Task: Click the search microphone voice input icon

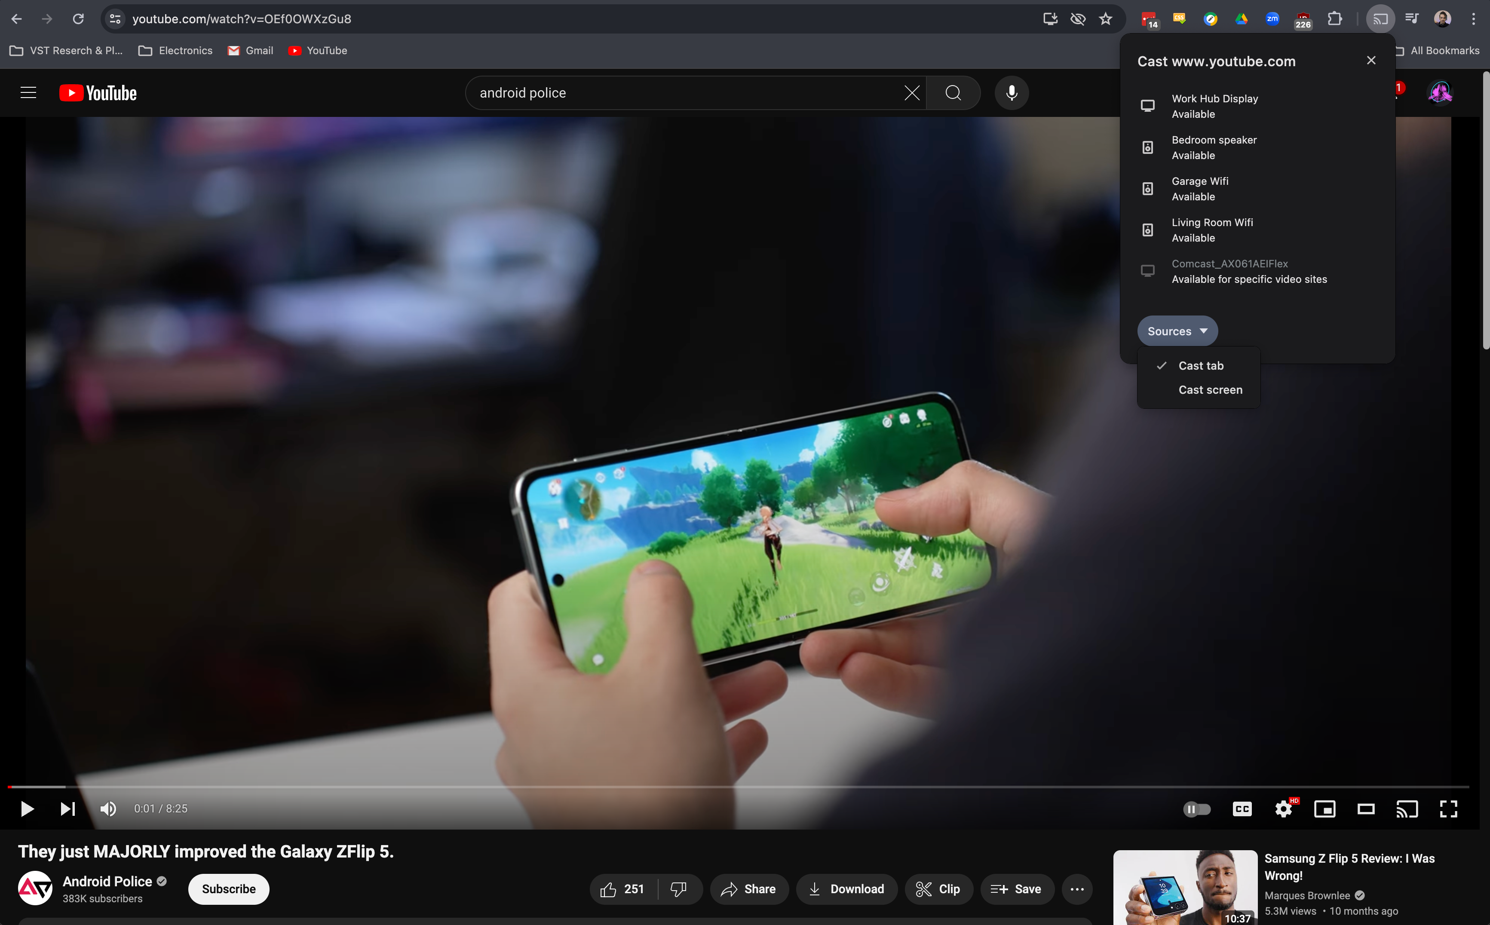Action: point(1012,93)
